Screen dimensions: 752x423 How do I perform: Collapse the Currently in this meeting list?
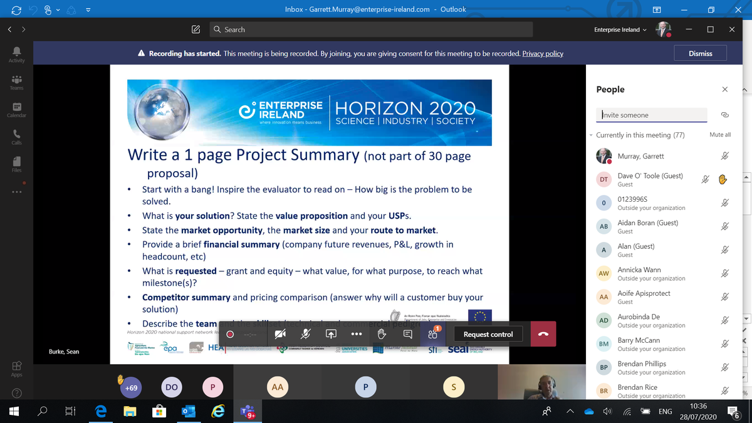[x=591, y=135]
